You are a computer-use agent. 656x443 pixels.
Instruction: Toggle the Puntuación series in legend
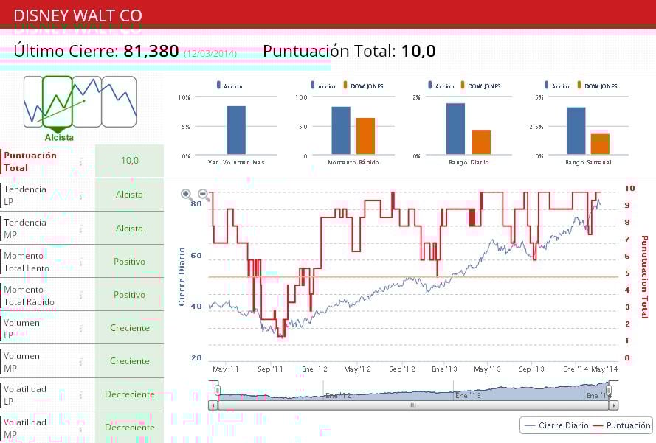[622, 425]
